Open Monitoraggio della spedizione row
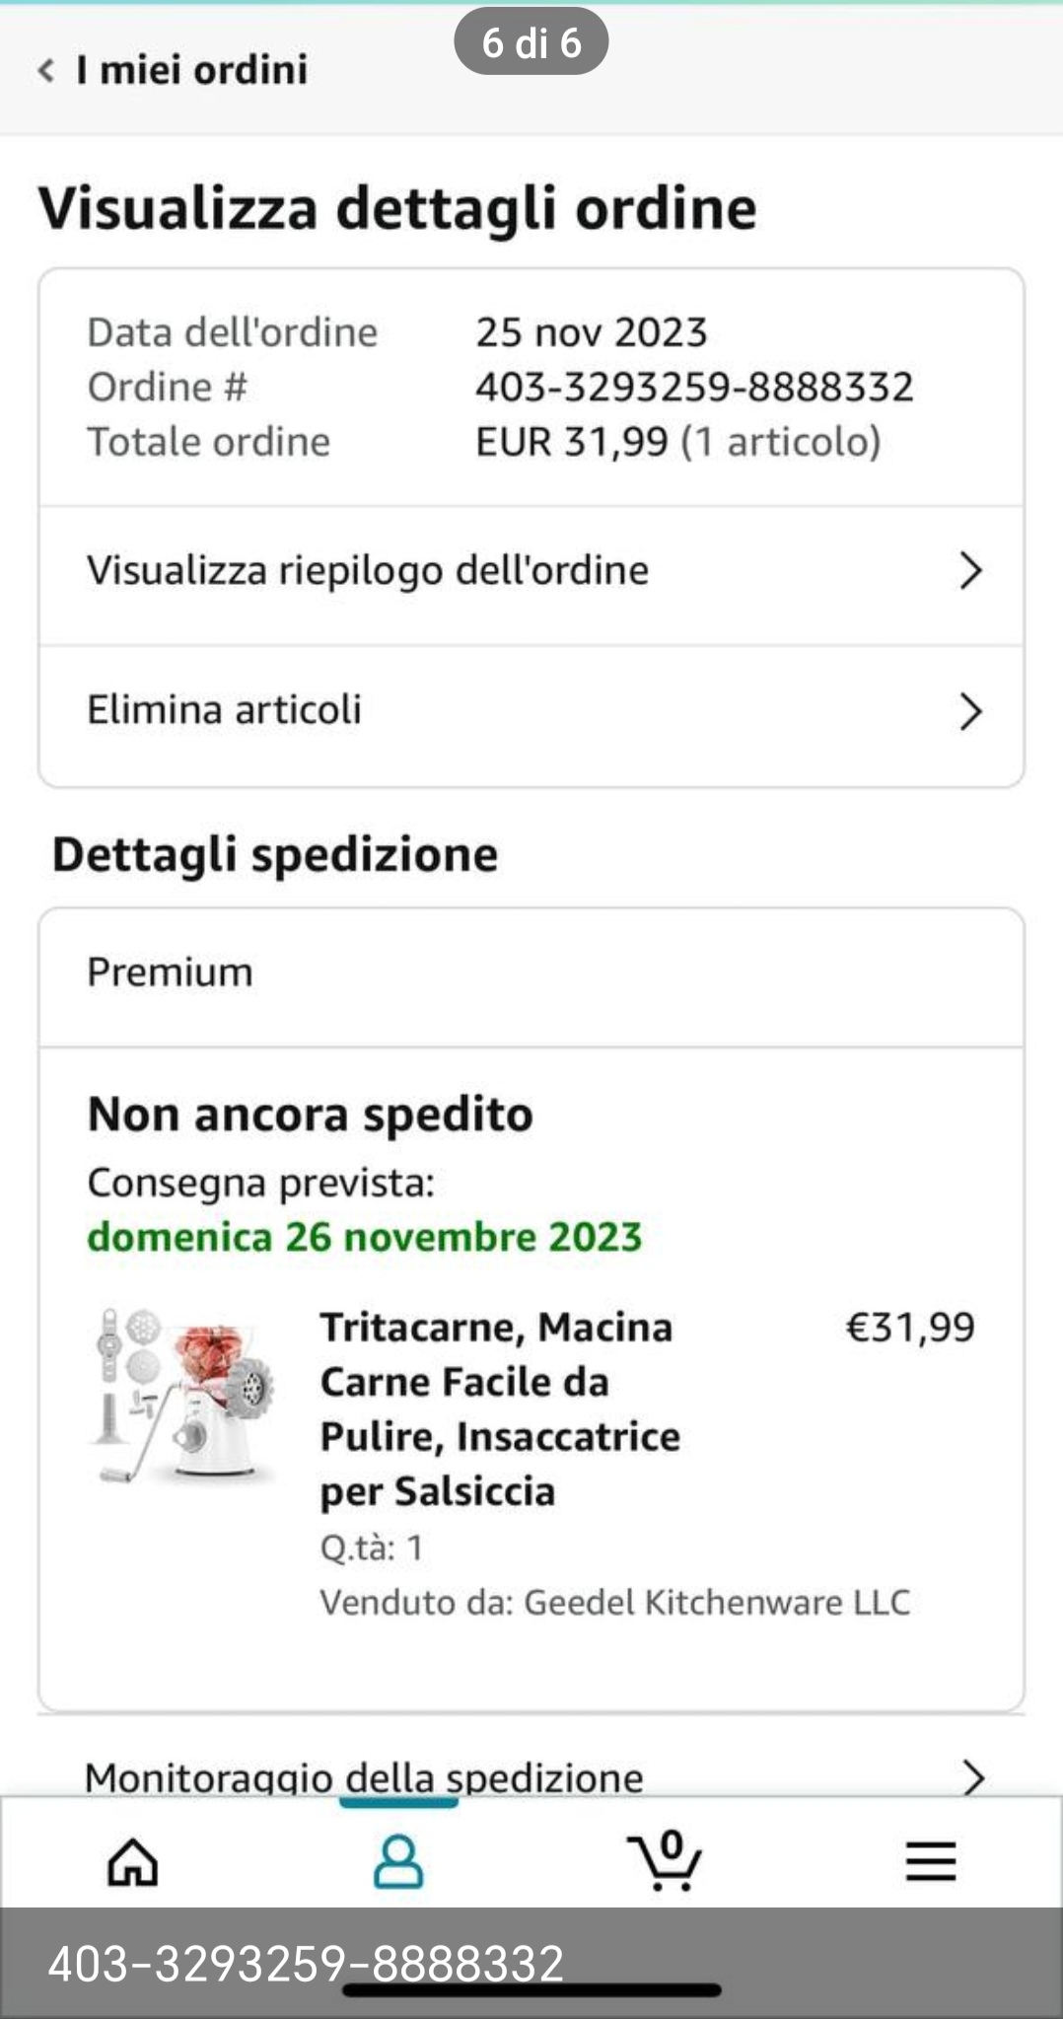 [364, 1777]
